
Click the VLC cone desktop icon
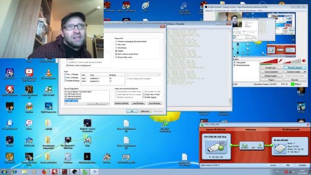(x=49, y=73)
